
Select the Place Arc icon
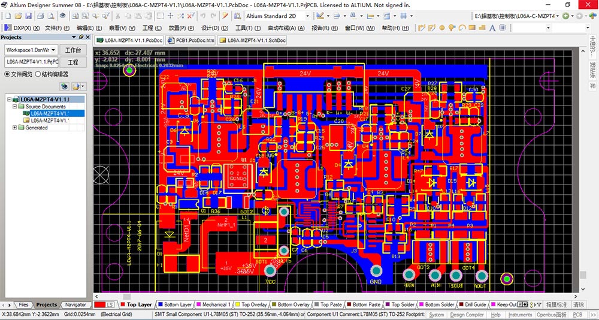pyautogui.click(x=462, y=28)
